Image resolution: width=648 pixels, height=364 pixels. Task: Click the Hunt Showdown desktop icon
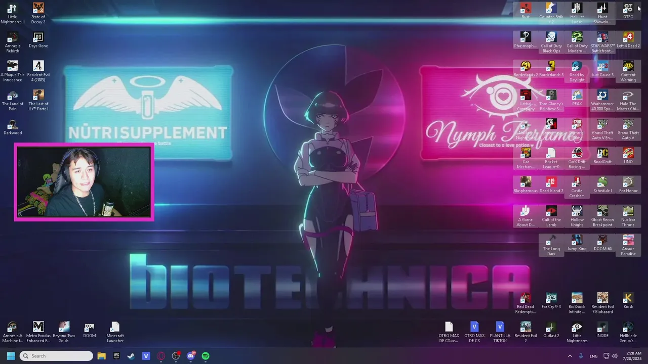pyautogui.click(x=602, y=13)
